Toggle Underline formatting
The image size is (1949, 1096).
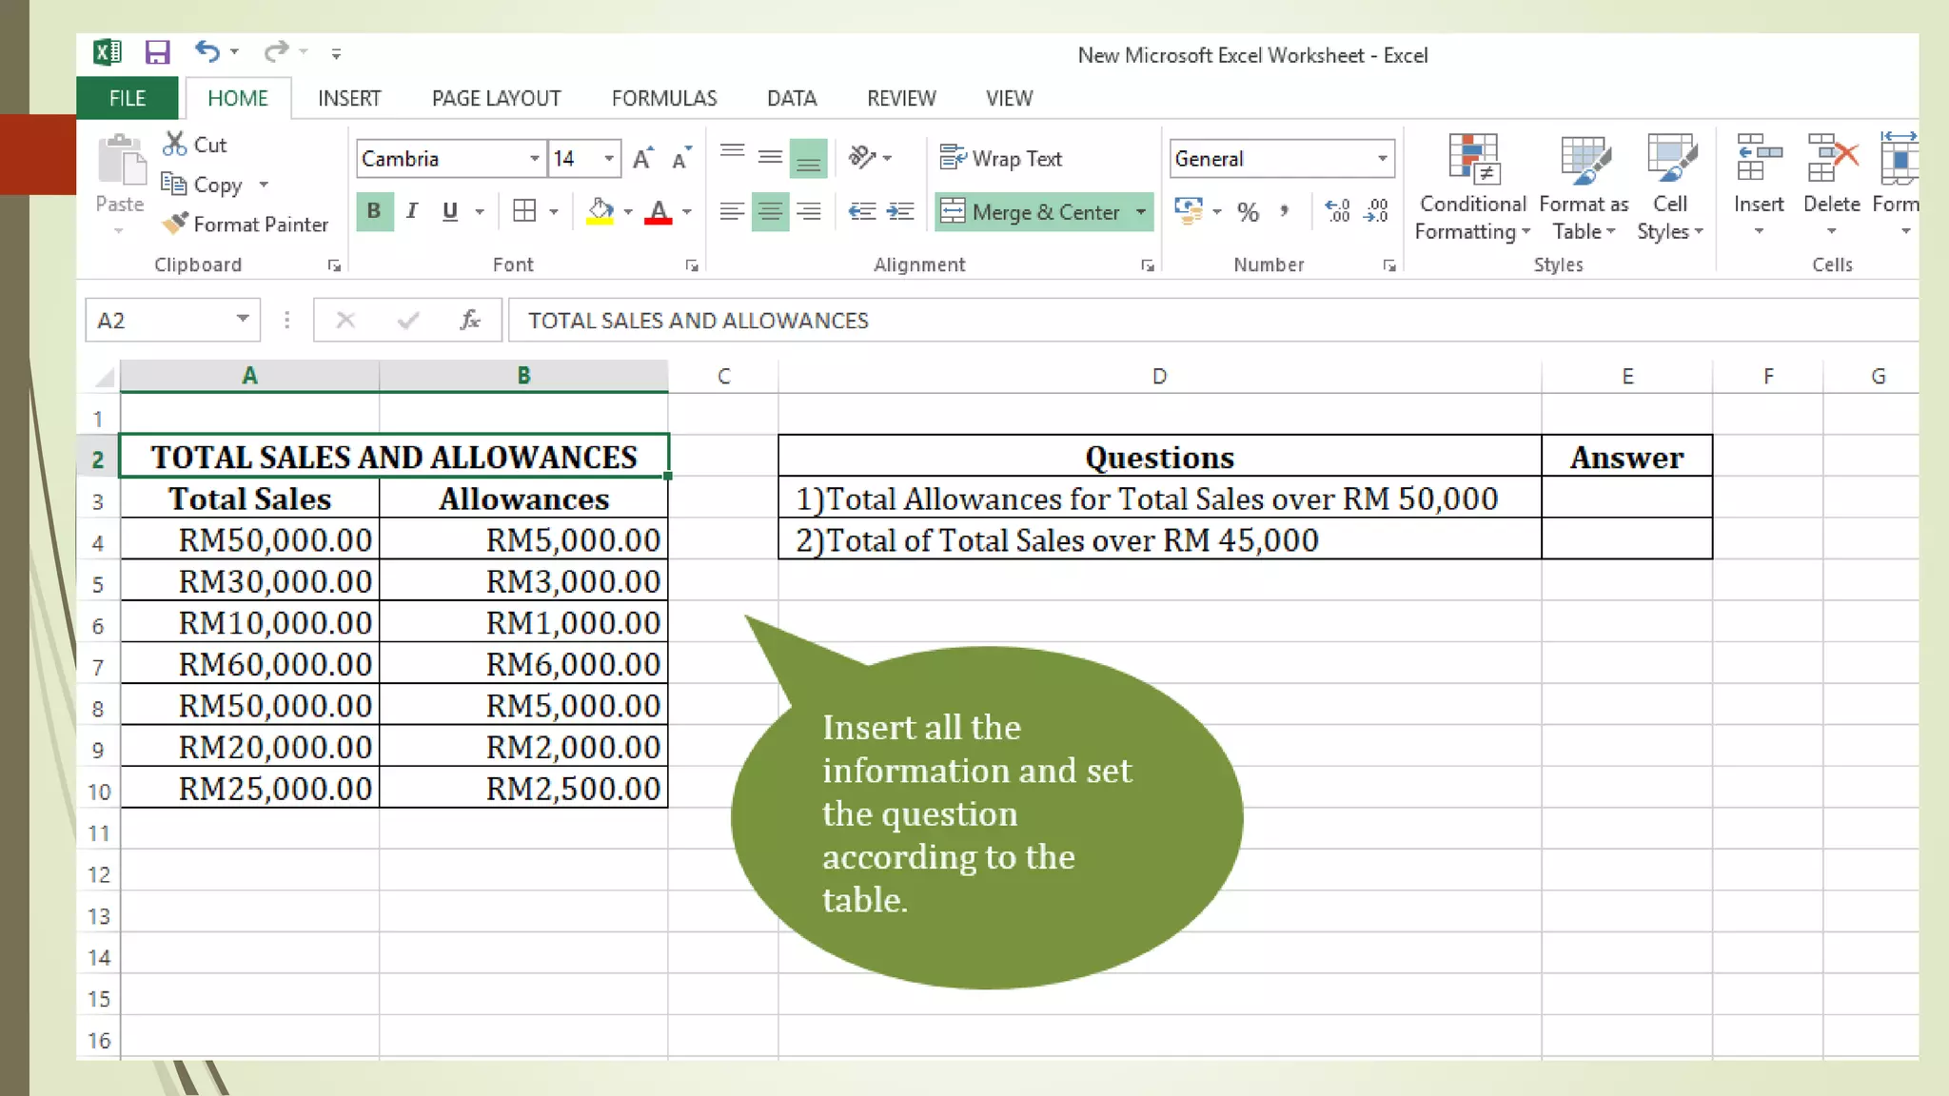click(450, 211)
